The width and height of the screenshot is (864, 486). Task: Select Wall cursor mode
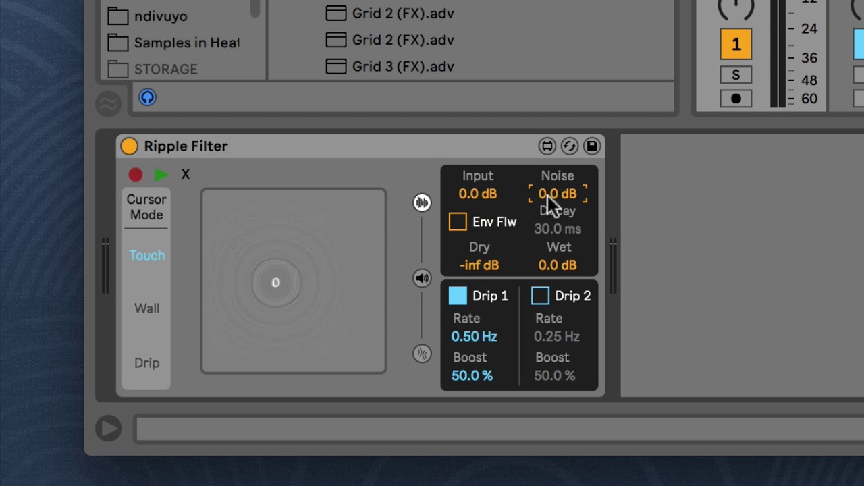click(x=146, y=308)
